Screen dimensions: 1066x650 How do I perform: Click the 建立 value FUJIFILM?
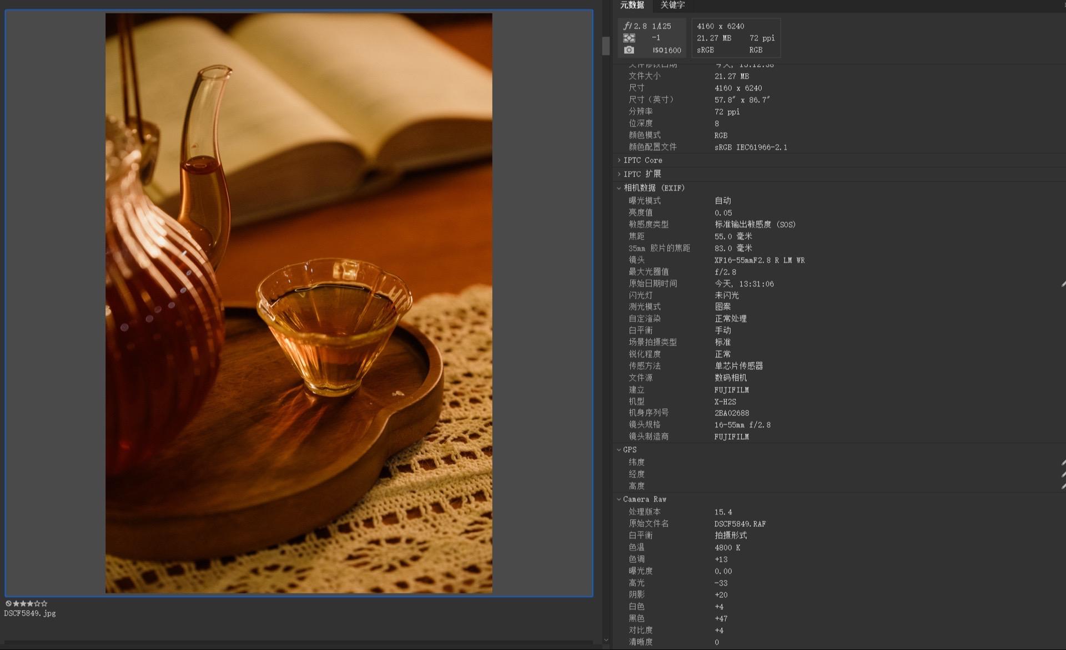(732, 390)
